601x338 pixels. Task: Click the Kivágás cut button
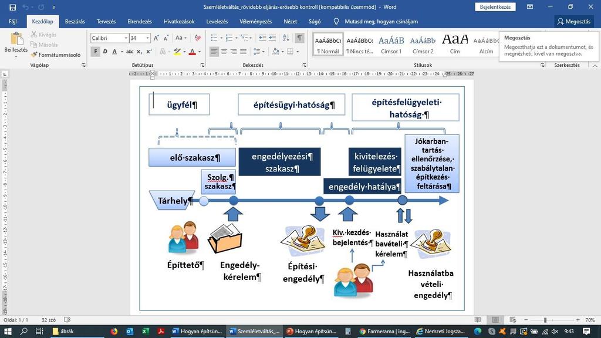43,35
